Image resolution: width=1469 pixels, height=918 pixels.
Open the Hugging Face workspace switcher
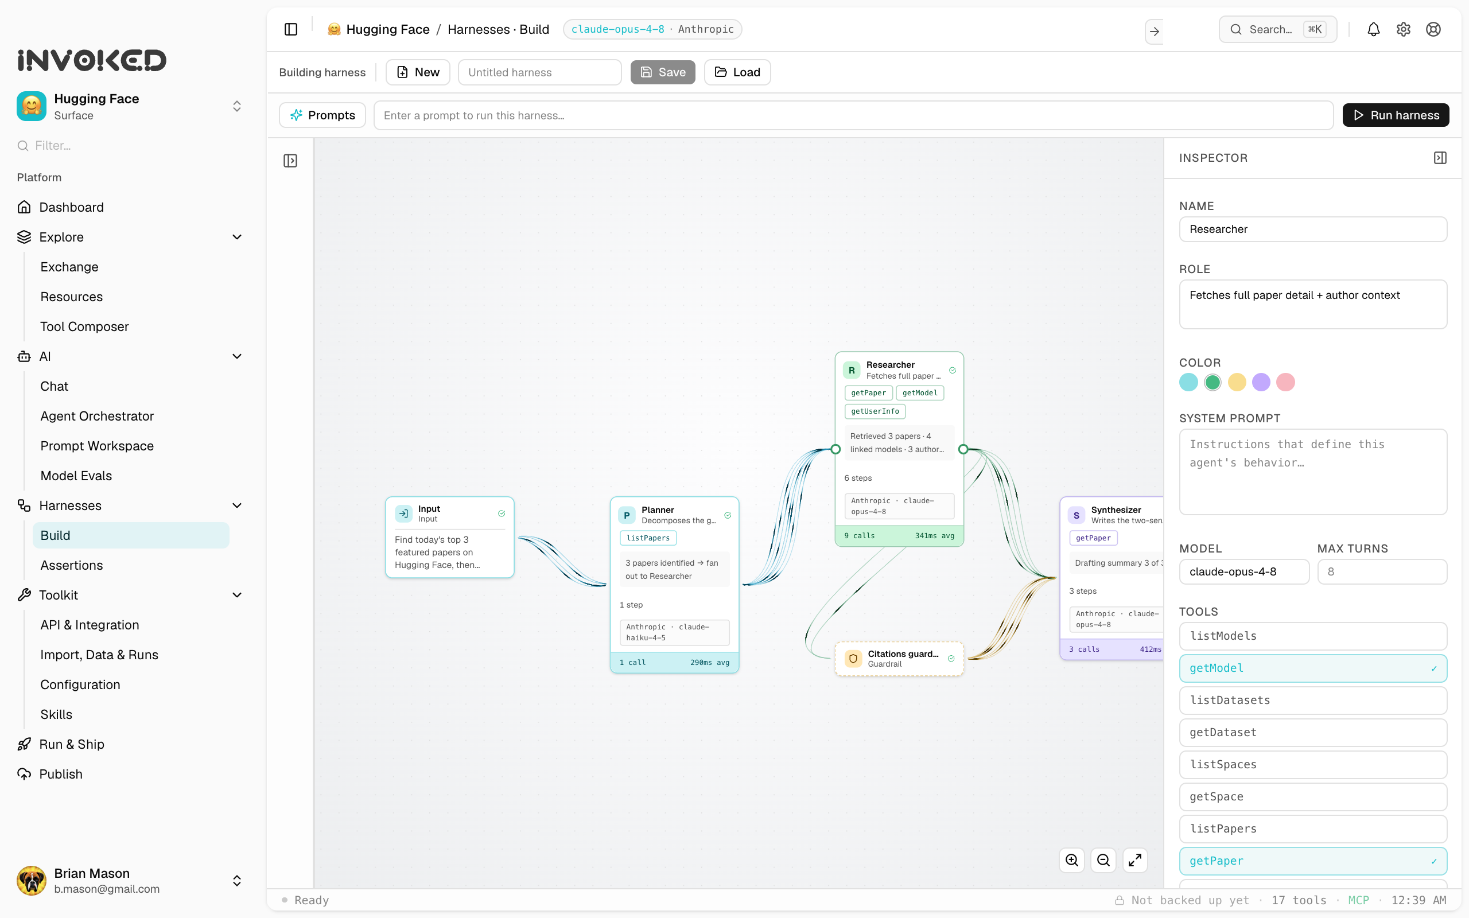[x=130, y=106]
